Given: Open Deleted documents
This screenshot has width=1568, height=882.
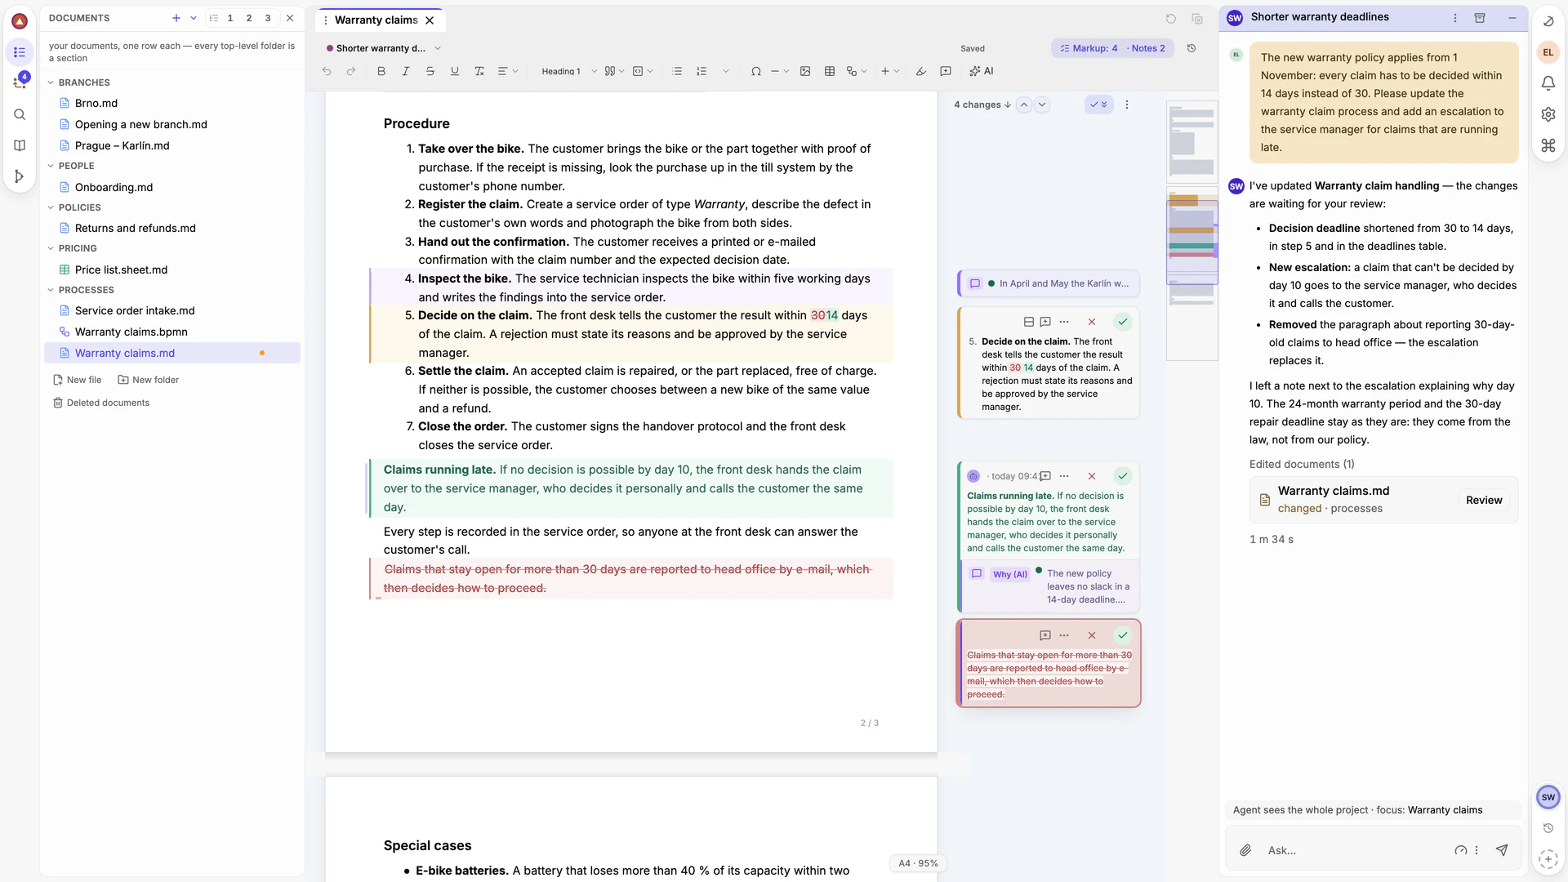Looking at the screenshot, I should pyautogui.click(x=101, y=403).
